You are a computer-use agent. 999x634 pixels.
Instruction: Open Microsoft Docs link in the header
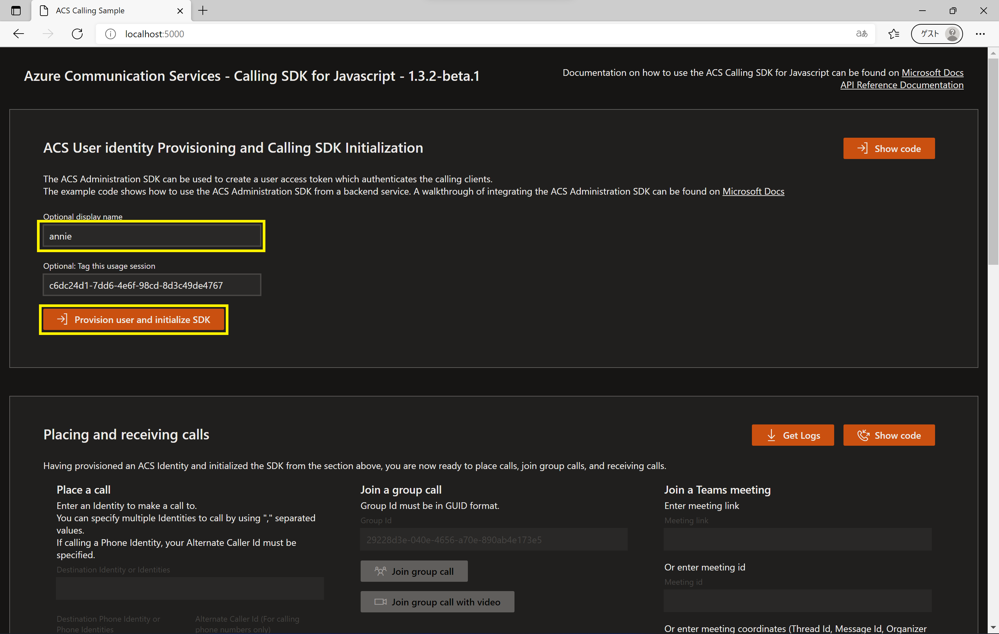pyautogui.click(x=932, y=73)
